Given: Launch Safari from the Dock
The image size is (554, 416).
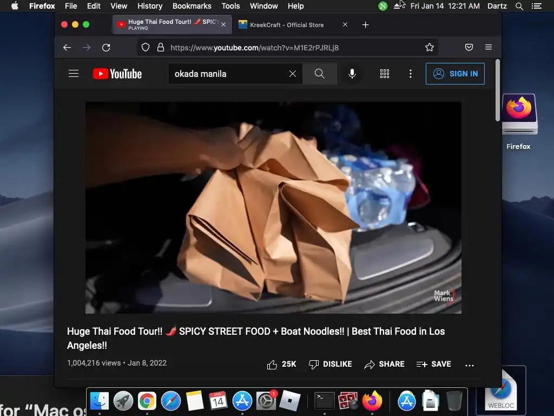Looking at the screenshot, I should click(171, 401).
